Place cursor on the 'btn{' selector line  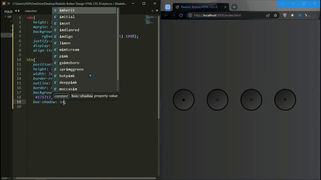pyautogui.click(x=31, y=59)
